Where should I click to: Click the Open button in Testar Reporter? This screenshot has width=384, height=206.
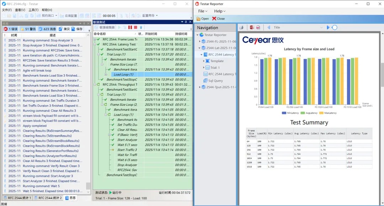click(203, 18)
